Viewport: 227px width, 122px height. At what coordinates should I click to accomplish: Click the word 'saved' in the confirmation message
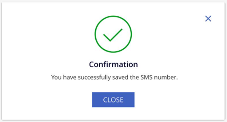tap(120, 77)
